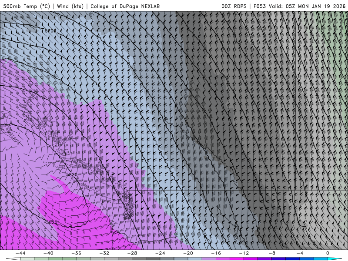Click the -36 color scale label
348x261 pixels.
click(77, 253)
